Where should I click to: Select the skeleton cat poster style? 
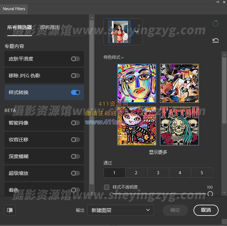[137, 126]
